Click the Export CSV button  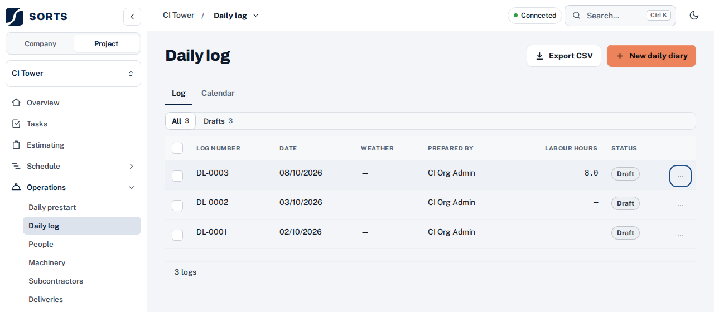[x=564, y=56]
